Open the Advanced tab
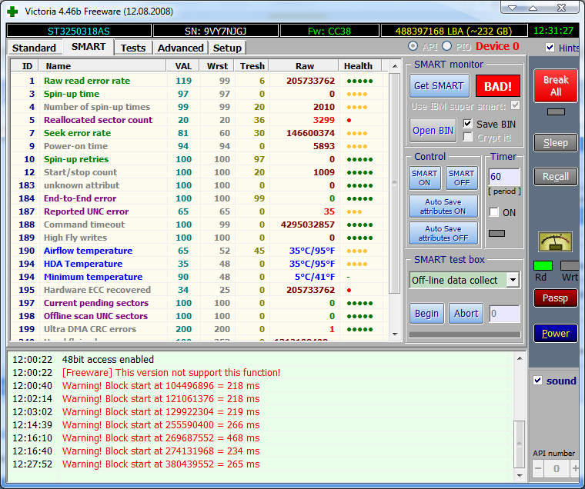This screenshot has width=585, height=489. pyautogui.click(x=180, y=48)
